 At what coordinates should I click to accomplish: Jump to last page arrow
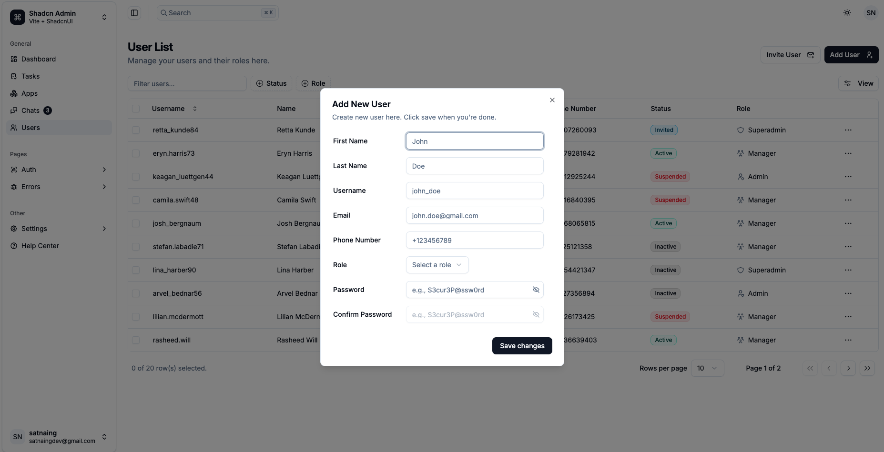pyautogui.click(x=867, y=368)
